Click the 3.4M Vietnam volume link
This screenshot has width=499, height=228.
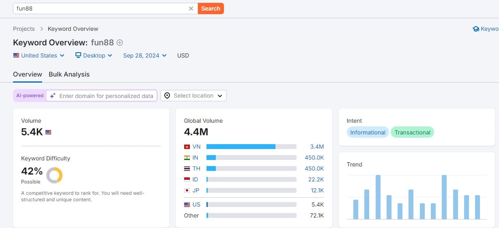[x=317, y=147]
